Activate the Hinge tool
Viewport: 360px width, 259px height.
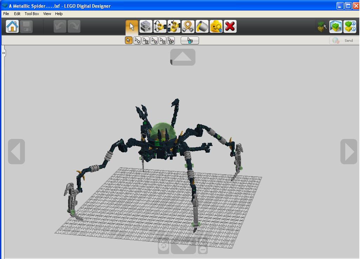click(160, 26)
